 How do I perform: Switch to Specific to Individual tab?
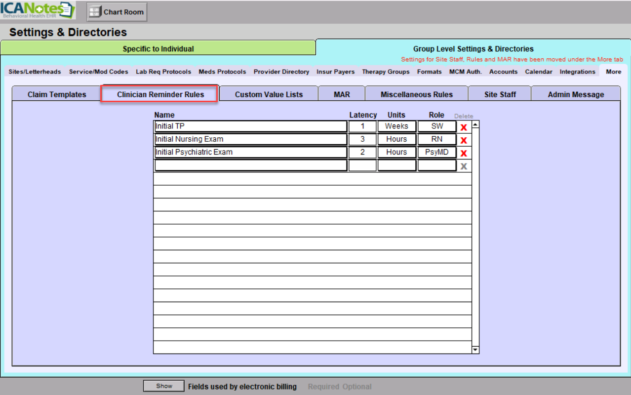pyautogui.click(x=158, y=49)
